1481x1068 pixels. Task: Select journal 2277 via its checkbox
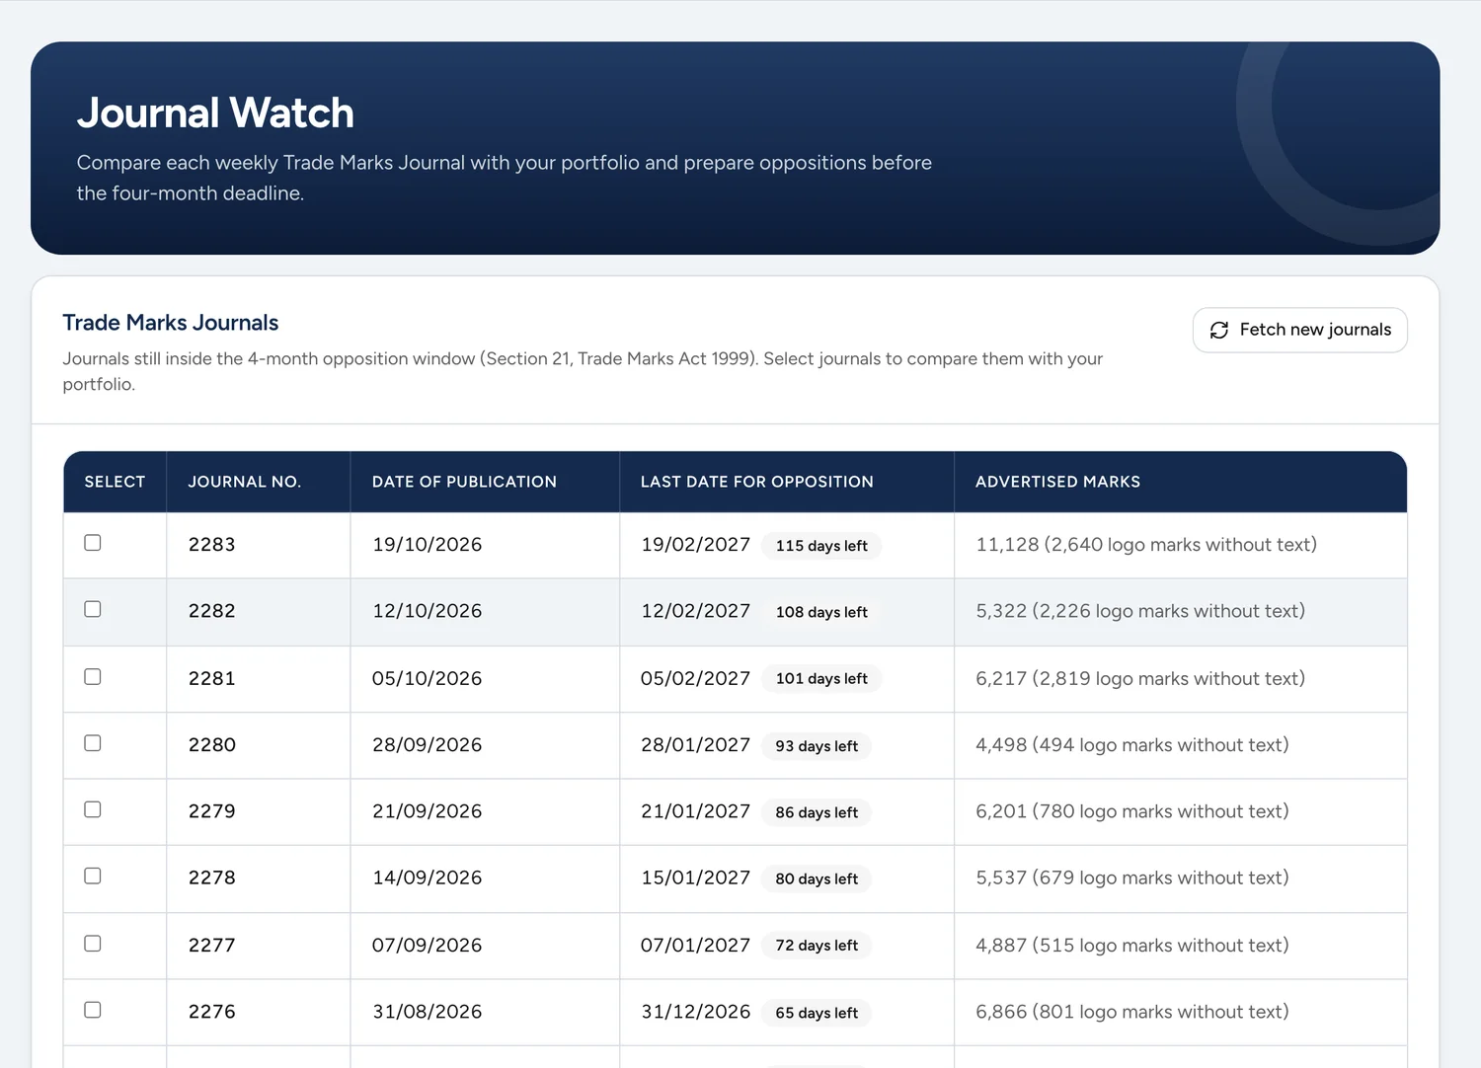(93, 944)
